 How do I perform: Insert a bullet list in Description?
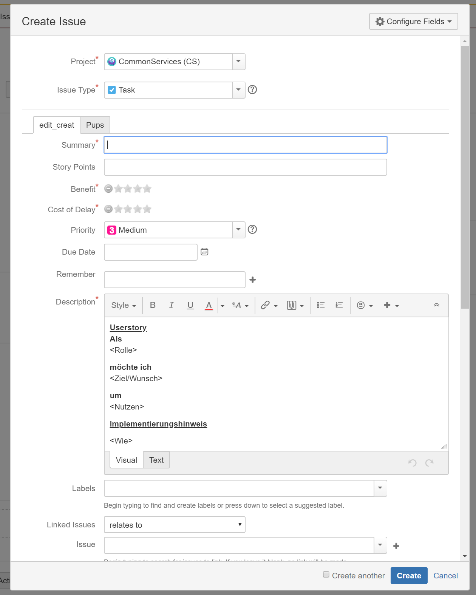tap(321, 305)
